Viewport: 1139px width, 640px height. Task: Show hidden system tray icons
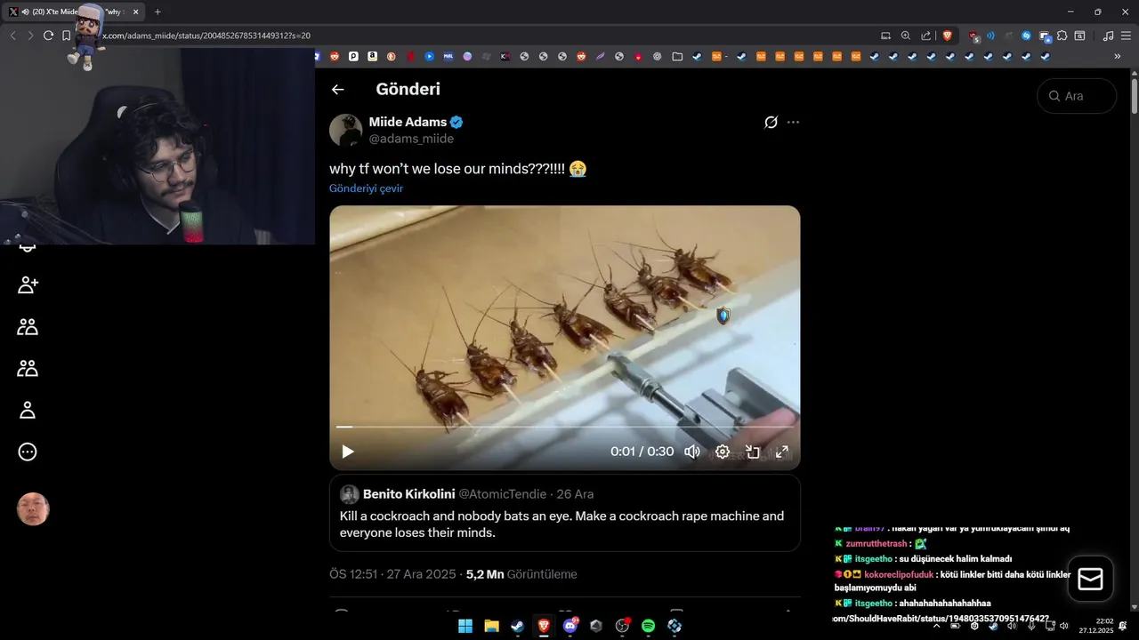pyautogui.click(x=935, y=626)
